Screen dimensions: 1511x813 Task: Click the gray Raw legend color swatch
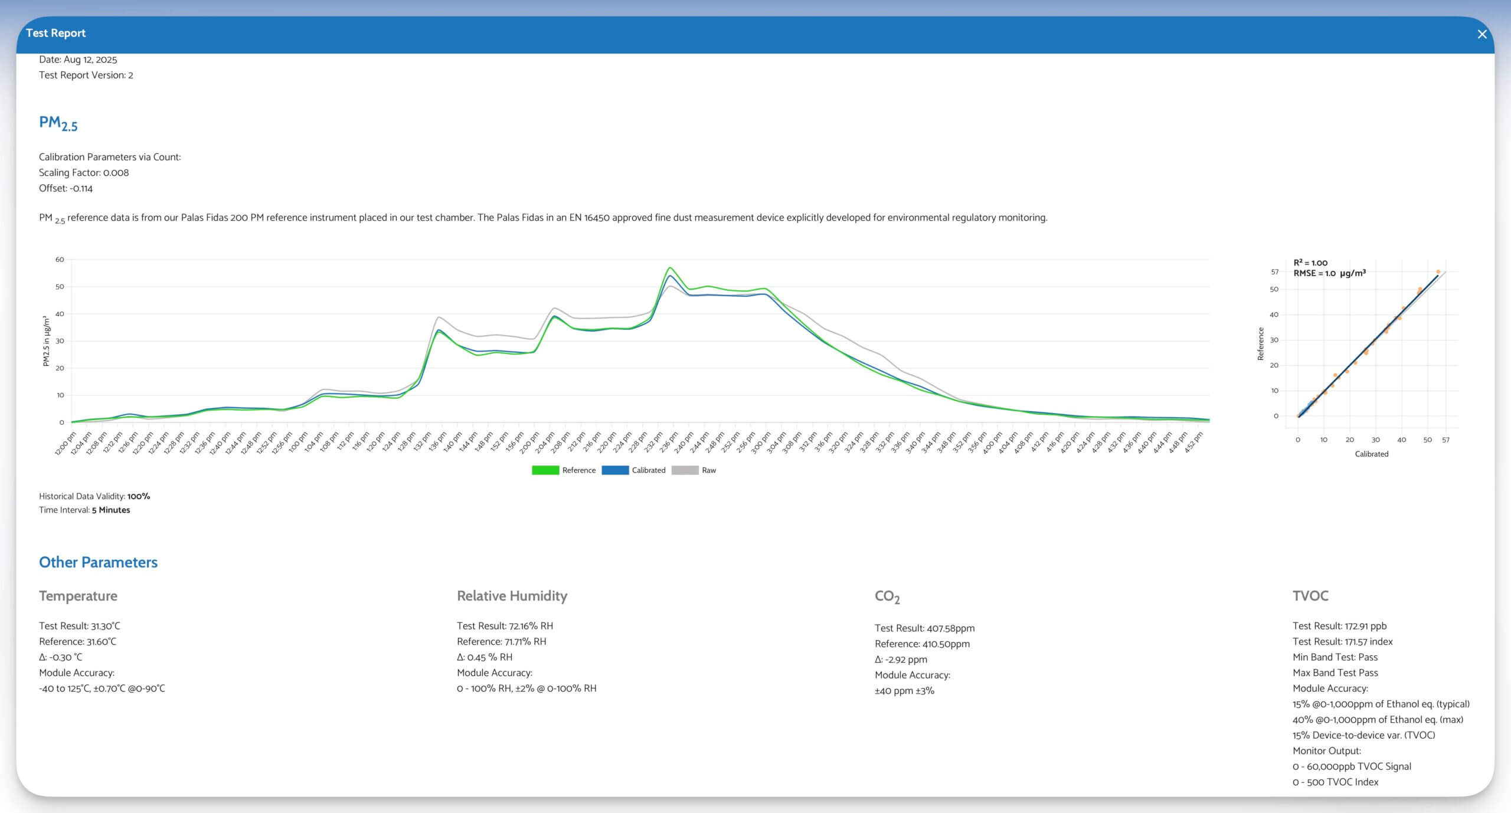[x=684, y=470]
